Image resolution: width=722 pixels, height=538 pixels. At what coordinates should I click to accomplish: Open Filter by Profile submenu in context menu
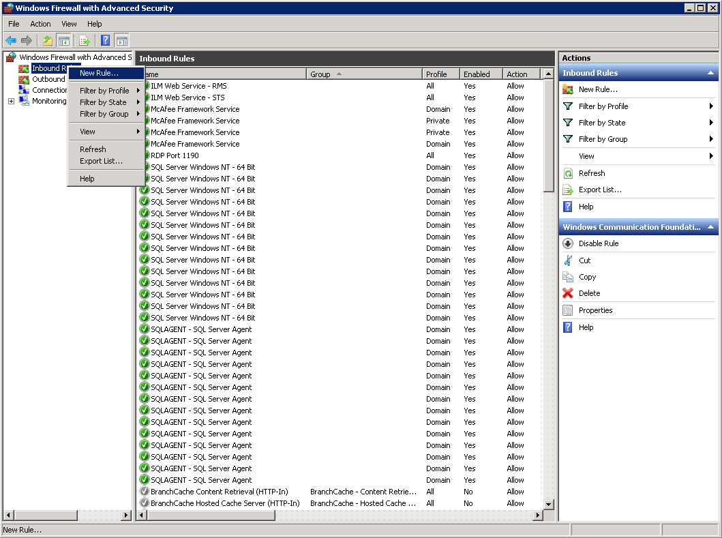coord(106,91)
